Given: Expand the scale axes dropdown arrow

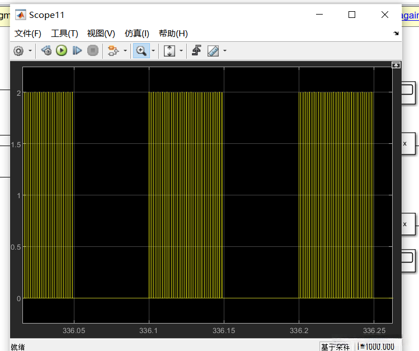Looking at the screenshot, I should 181,51.
